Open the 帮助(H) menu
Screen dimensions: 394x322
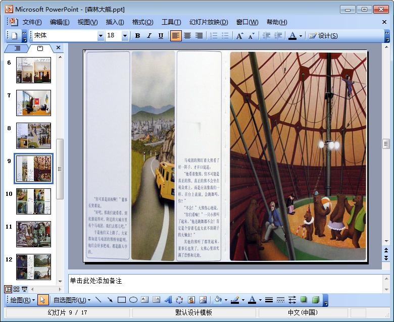[277, 22]
